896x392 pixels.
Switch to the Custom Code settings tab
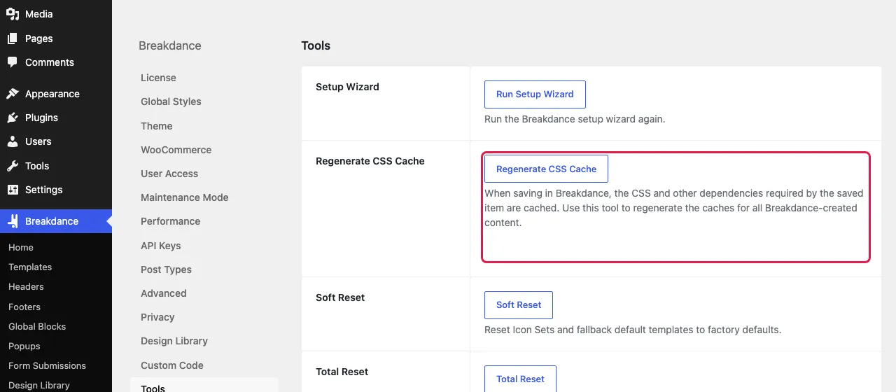[172, 365]
